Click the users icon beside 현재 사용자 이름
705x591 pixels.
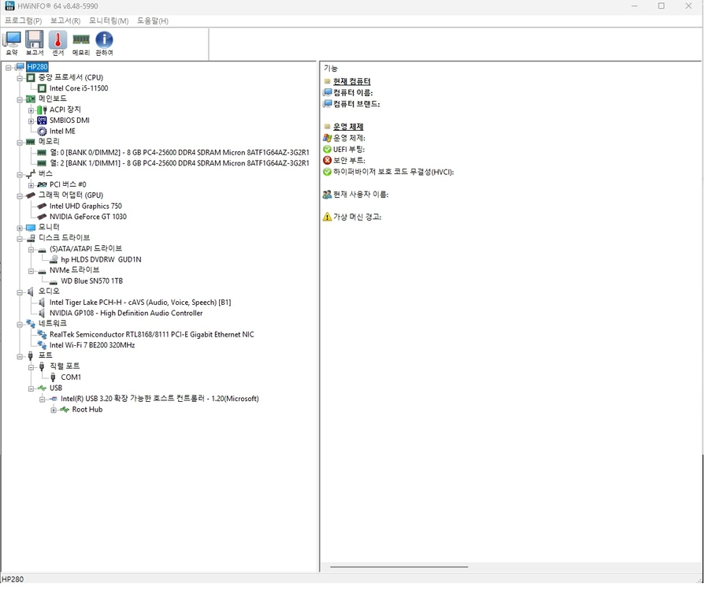click(328, 195)
